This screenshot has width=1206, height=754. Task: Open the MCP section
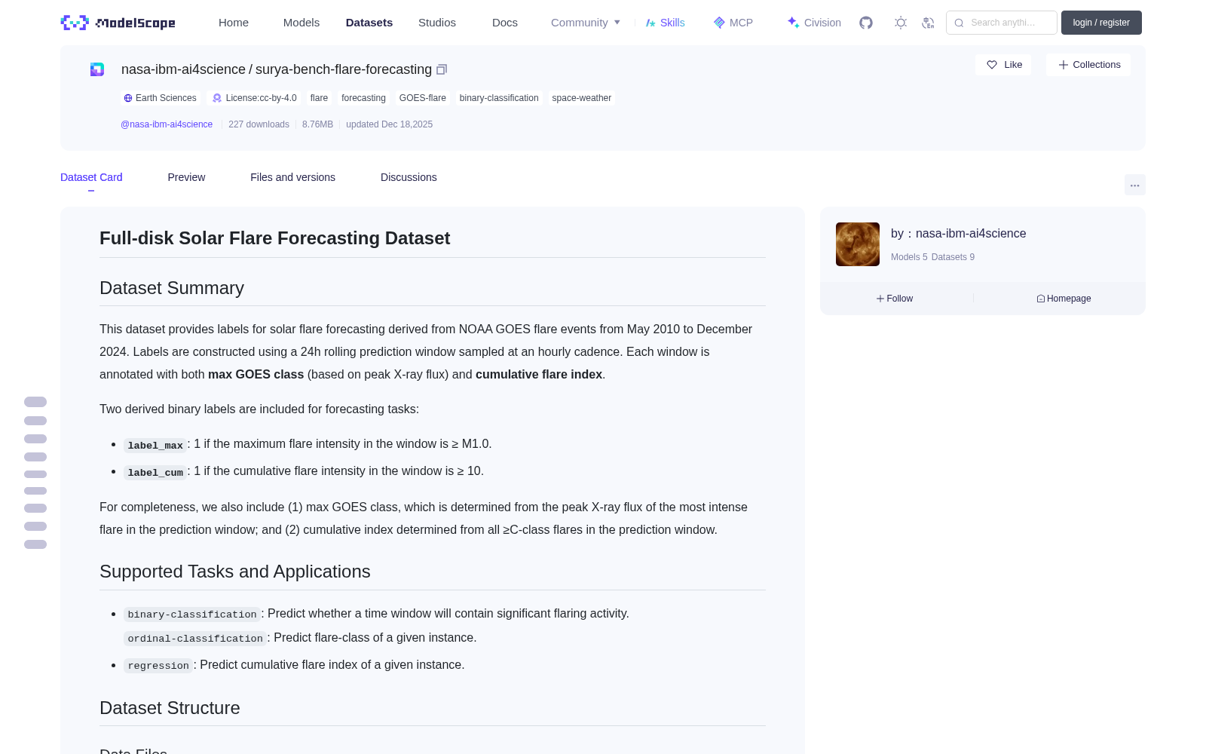click(x=733, y=23)
